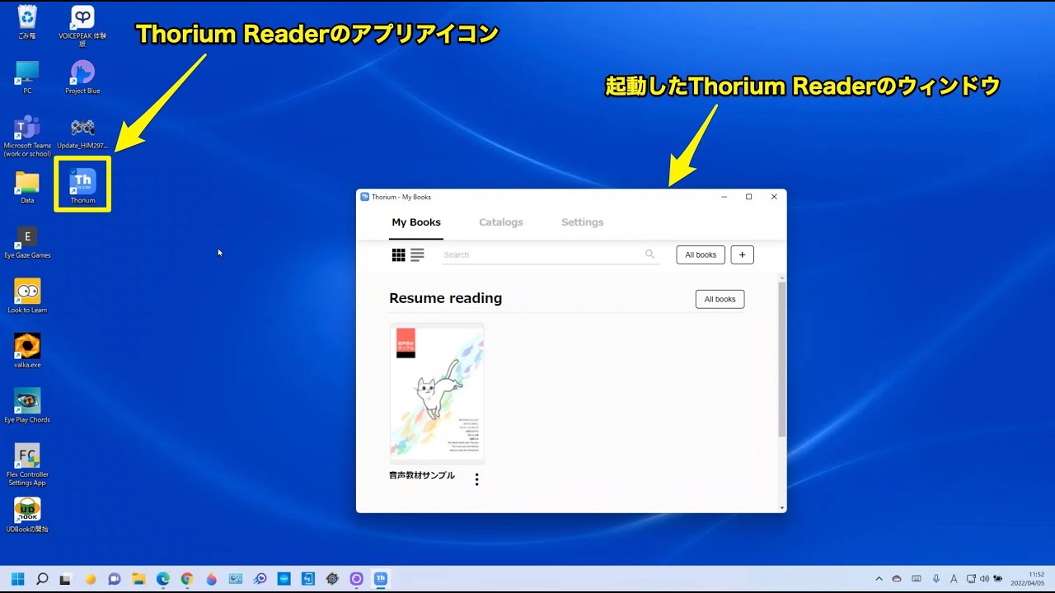The image size is (1055, 593).
Task: Select the Recycle Bin desktop icon
Action: (27, 21)
